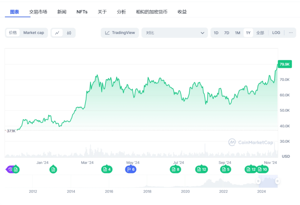Click the 79.9K price label
The height and width of the screenshot is (205, 300).
coord(284,64)
